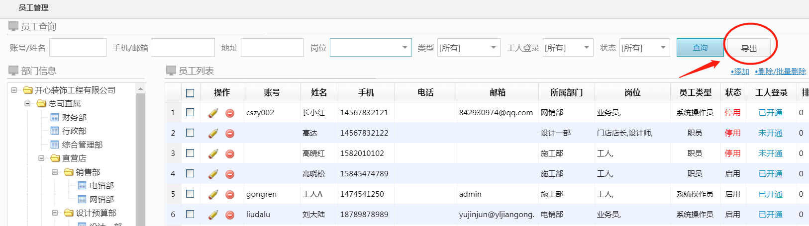Click the 开心装饰工程有限公司 folder icon
Viewport: 809px width, 226px height.
[x=28, y=90]
